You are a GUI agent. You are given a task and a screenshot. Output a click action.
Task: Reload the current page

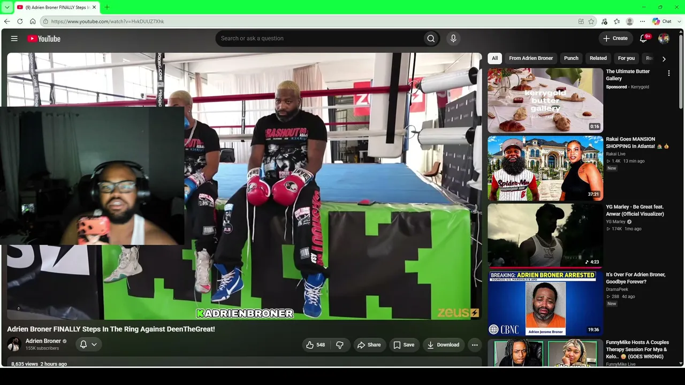click(x=20, y=21)
